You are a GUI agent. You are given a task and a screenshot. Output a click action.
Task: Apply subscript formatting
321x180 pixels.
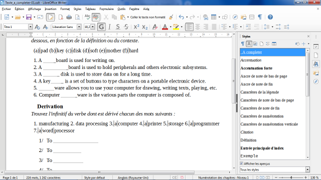(145, 26)
